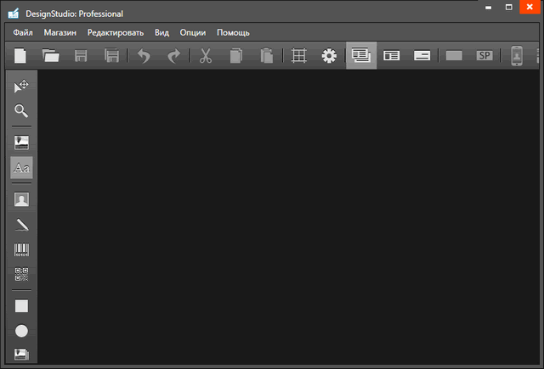Select the portrait photo tool

[21, 199]
